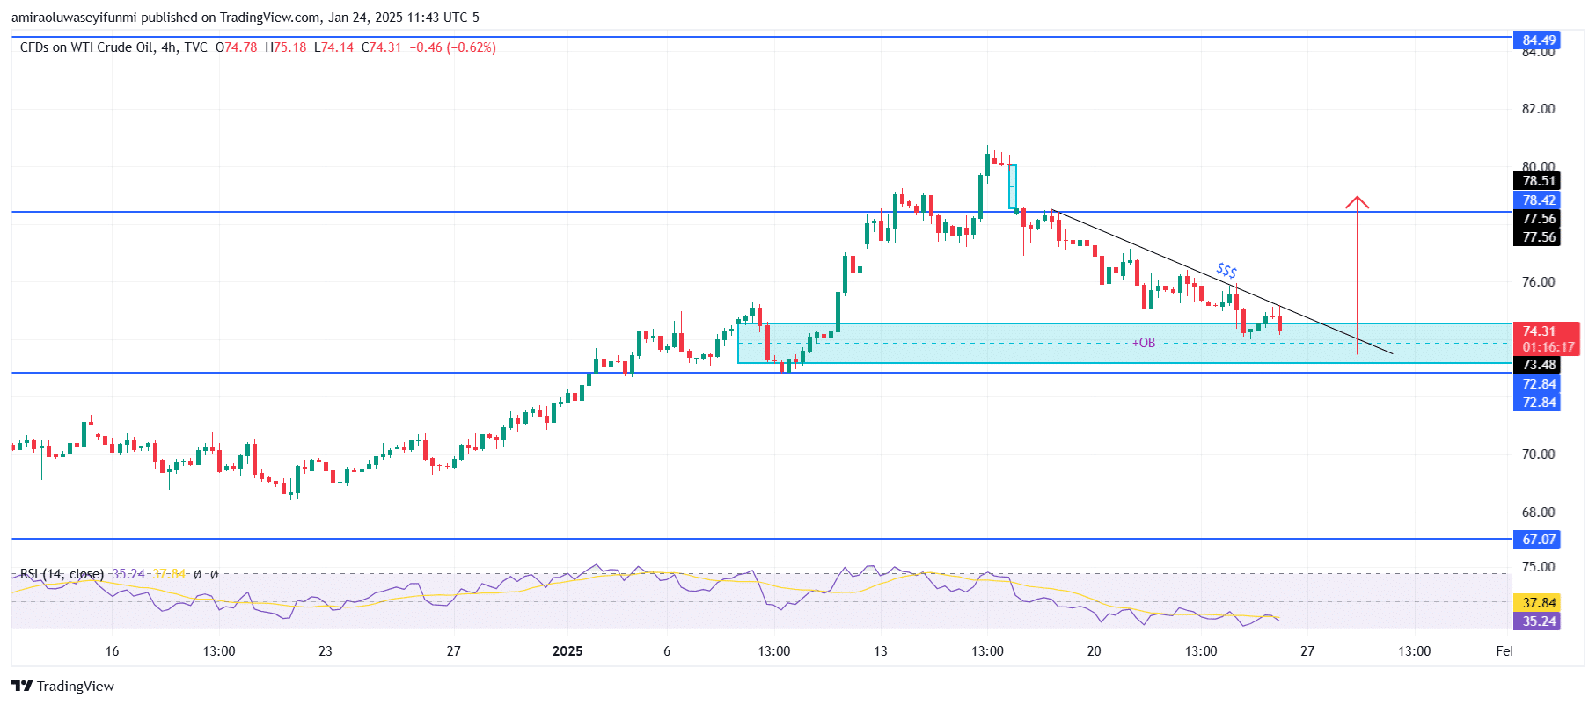
Task: Select the RSI (14, close) indicator legend
Action: coord(62,574)
